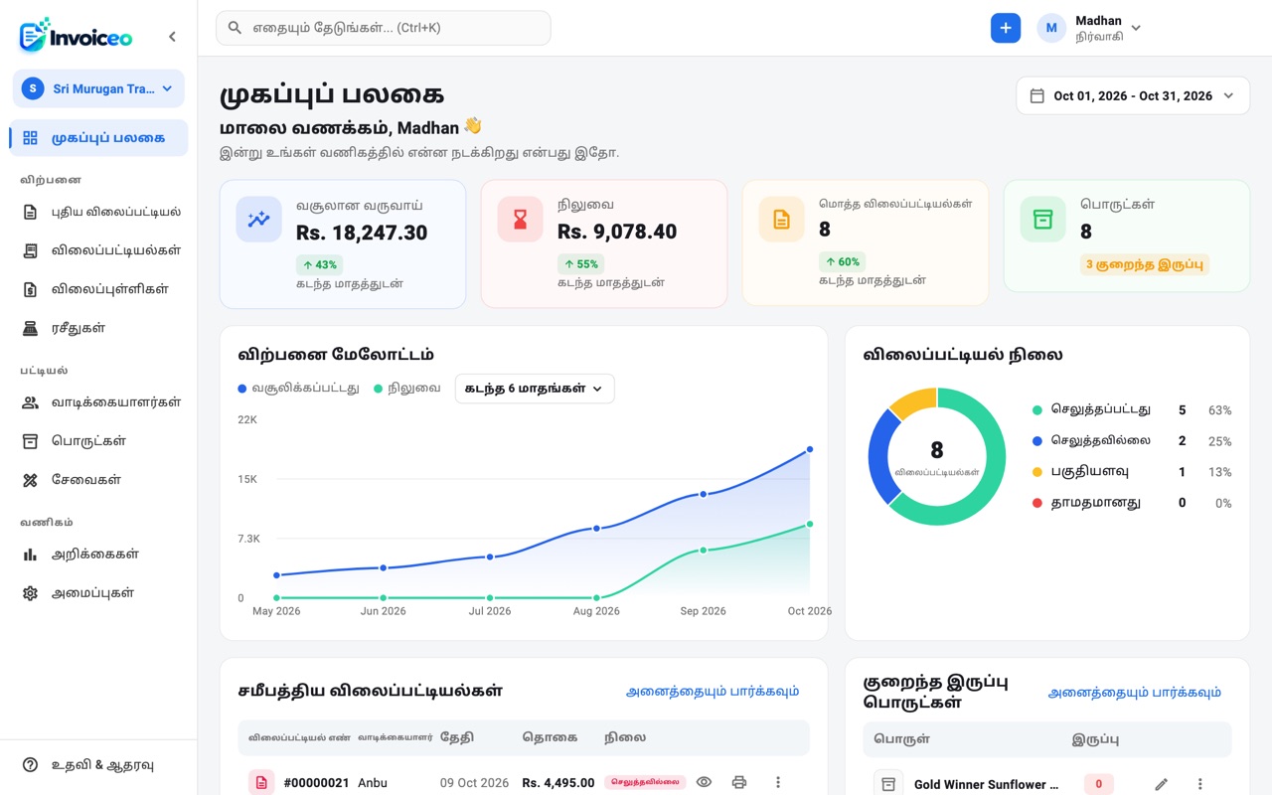The width and height of the screenshot is (1272, 795).
Task: Expand Sri Murugan Traders company switcher
Action: pyautogui.click(x=98, y=88)
